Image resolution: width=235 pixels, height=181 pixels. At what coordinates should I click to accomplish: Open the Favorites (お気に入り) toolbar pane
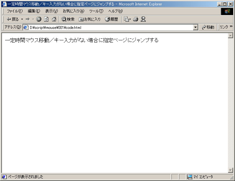(90, 19)
